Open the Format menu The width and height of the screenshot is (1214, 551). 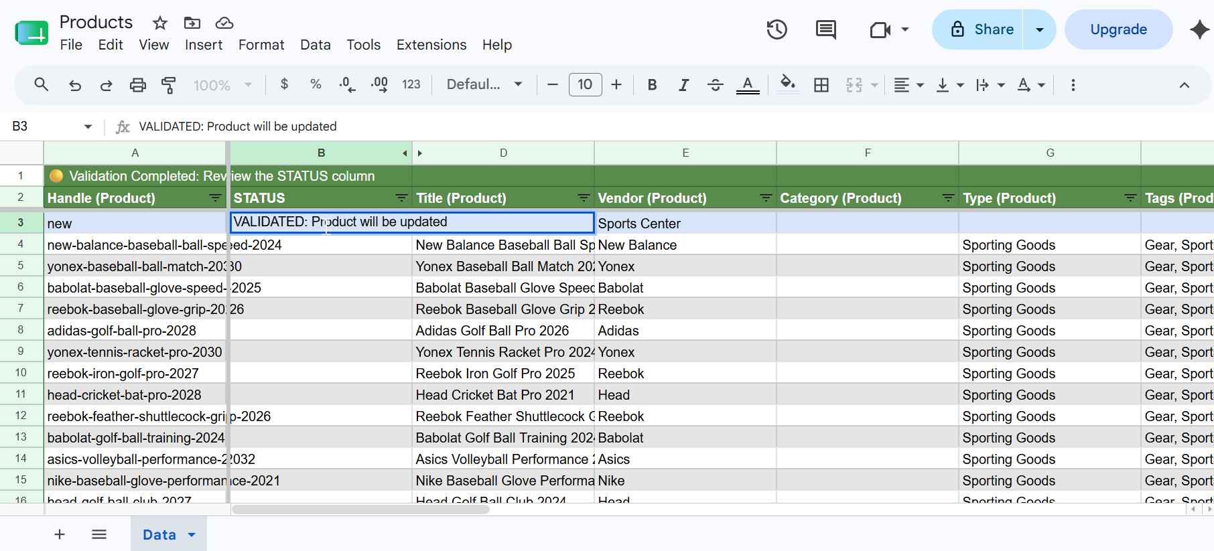[261, 45]
